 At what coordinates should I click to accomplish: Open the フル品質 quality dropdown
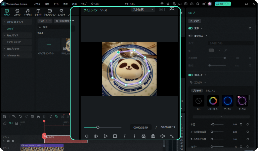click(143, 10)
